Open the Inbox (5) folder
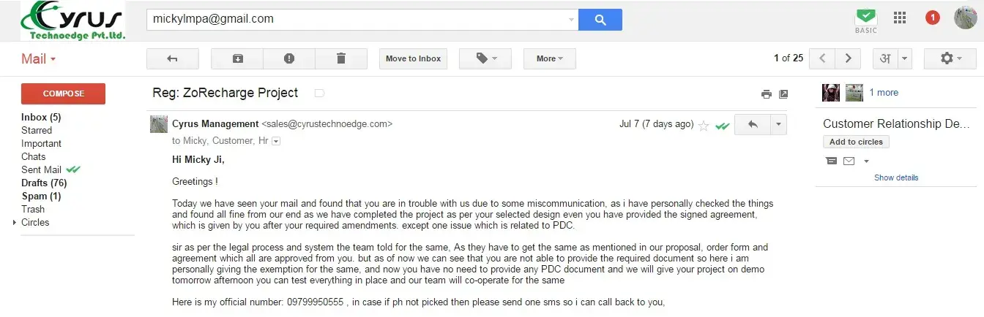Viewport: 984px width, 317px height. point(40,117)
